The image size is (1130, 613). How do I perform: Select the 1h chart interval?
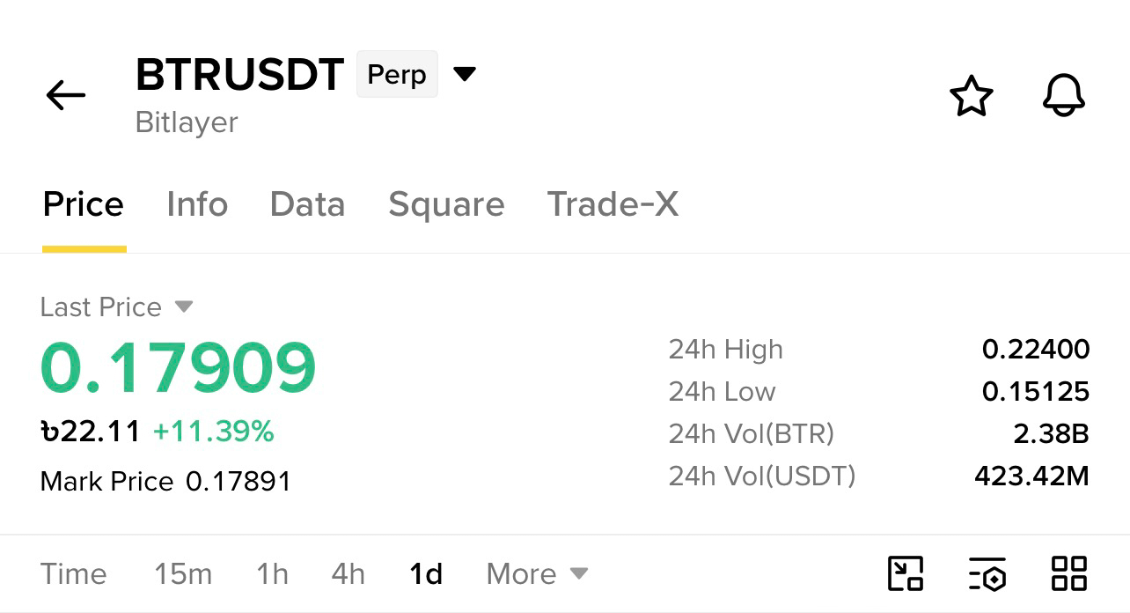click(272, 574)
